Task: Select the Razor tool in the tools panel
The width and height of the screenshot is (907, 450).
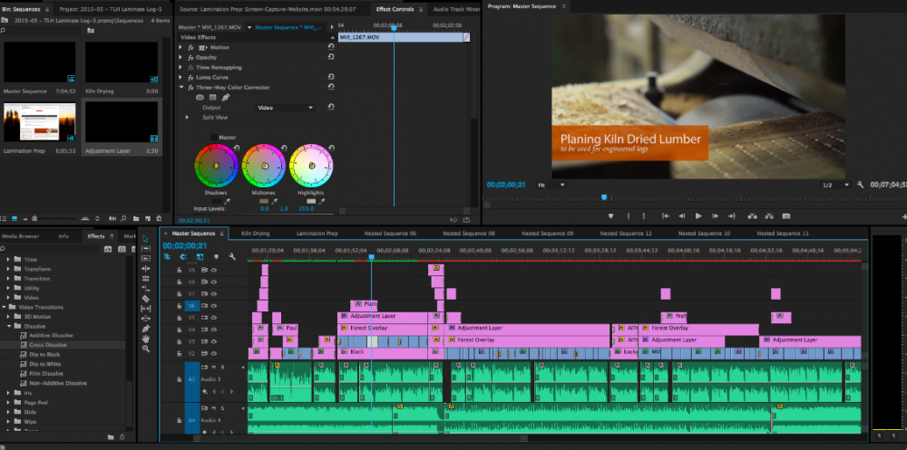Action: [x=146, y=298]
